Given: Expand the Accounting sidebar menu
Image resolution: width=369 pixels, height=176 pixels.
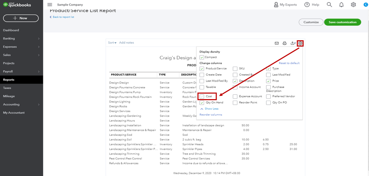Looking at the screenshot, I should 21,104.
